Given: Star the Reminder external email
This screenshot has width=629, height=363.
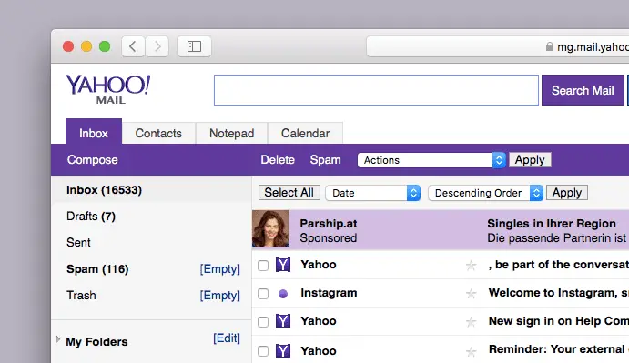Looking at the screenshot, I should click(x=471, y=352).
